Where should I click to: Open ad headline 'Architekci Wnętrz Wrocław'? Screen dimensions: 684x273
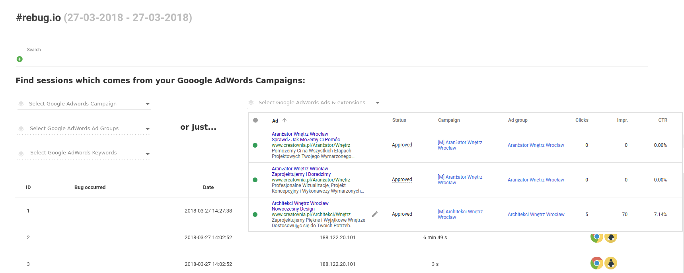pos(300,203)
